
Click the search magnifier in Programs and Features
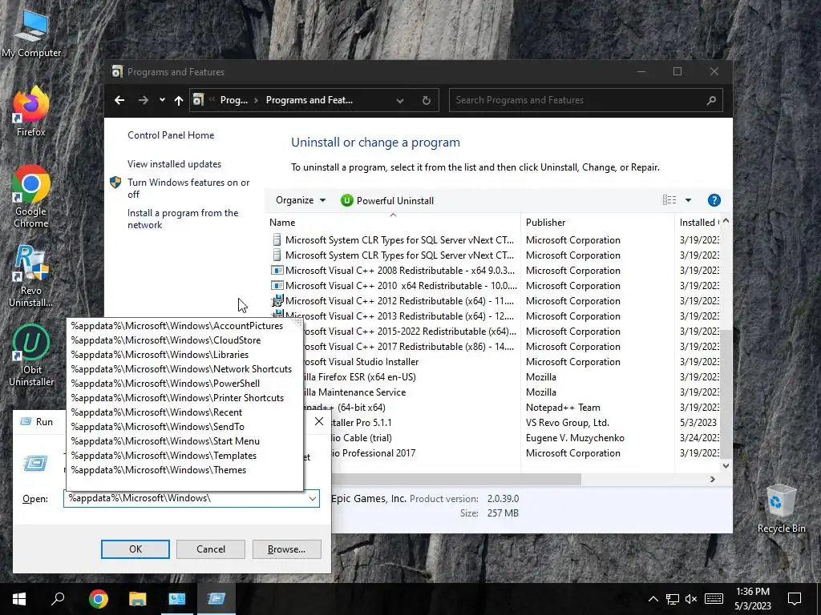[711, 100]
